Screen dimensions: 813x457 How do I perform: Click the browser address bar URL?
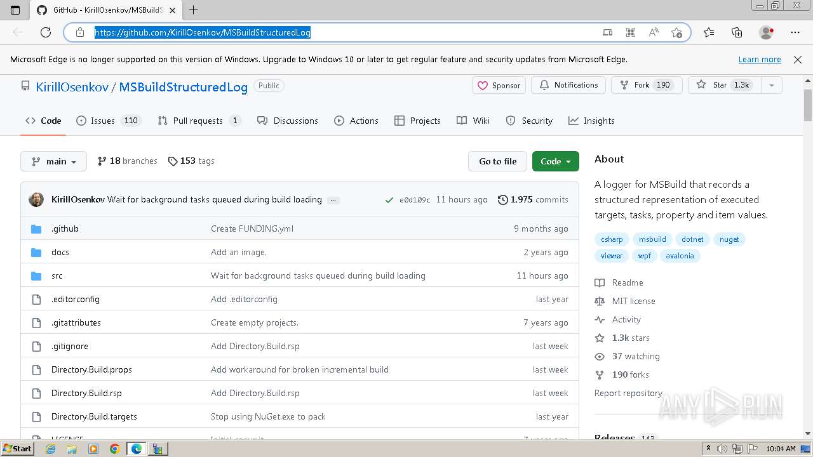coord(203,32)
